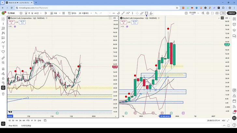Toggle lock all drawings
237x133 pixels.
point(3,78)
